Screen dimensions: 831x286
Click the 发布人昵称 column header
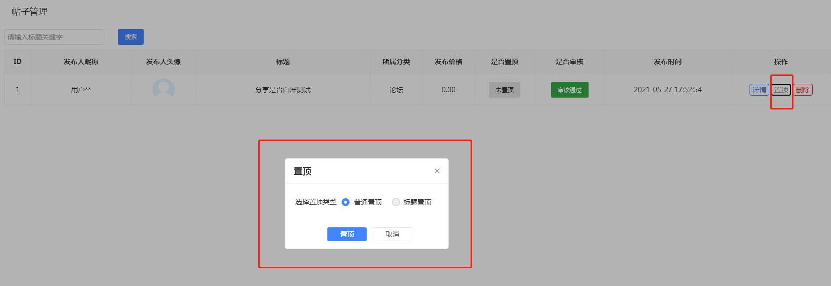(81, 62)
